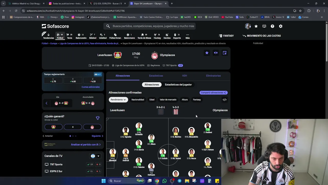Select the Alineaciones pill toggle
Viewport: 328px width, 185px height.
[x=152, y=85]
